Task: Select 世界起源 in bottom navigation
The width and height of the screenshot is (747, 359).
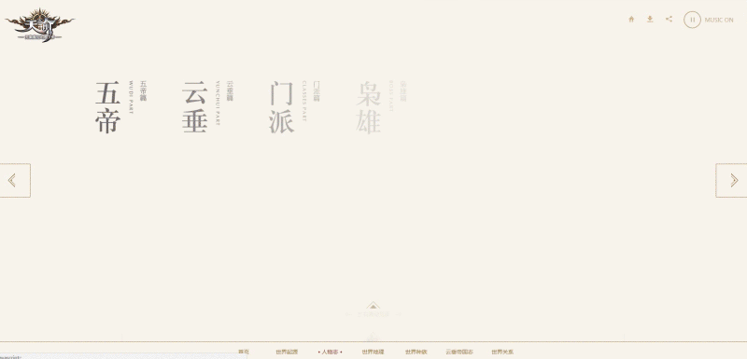Action: (287, 352)
